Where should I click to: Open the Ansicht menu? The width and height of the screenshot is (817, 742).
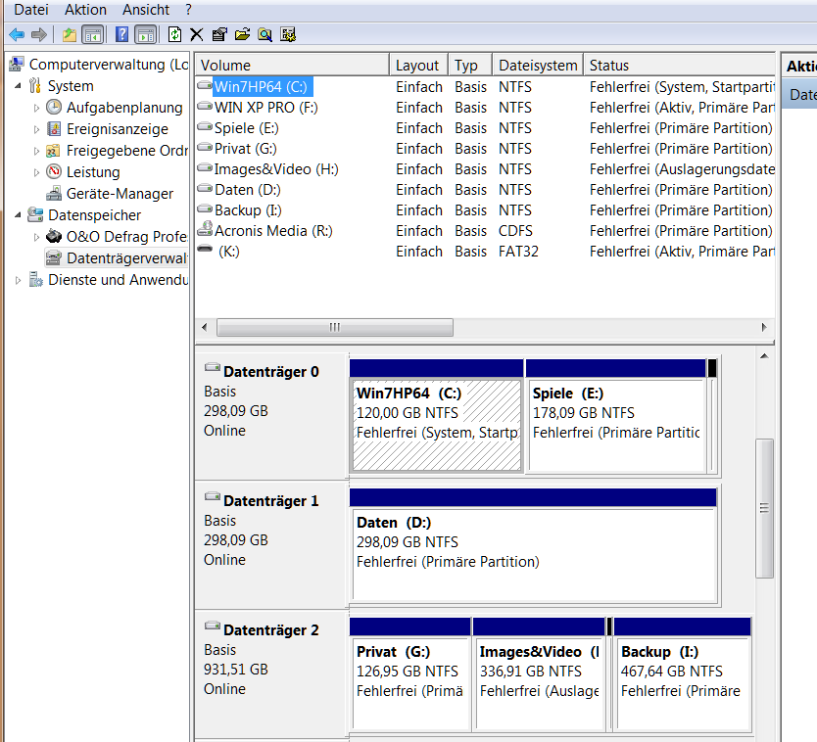pos(146,10)
